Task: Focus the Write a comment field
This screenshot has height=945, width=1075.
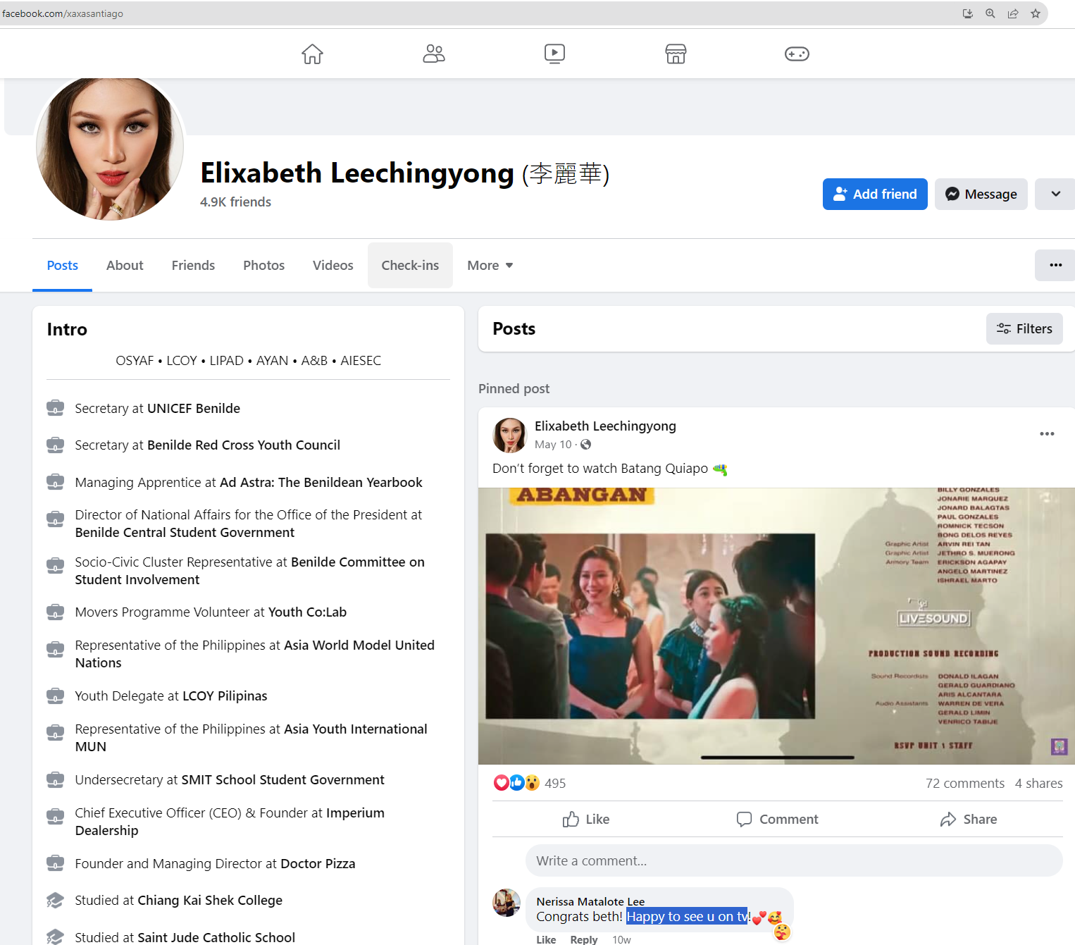Action: (794, 860)
